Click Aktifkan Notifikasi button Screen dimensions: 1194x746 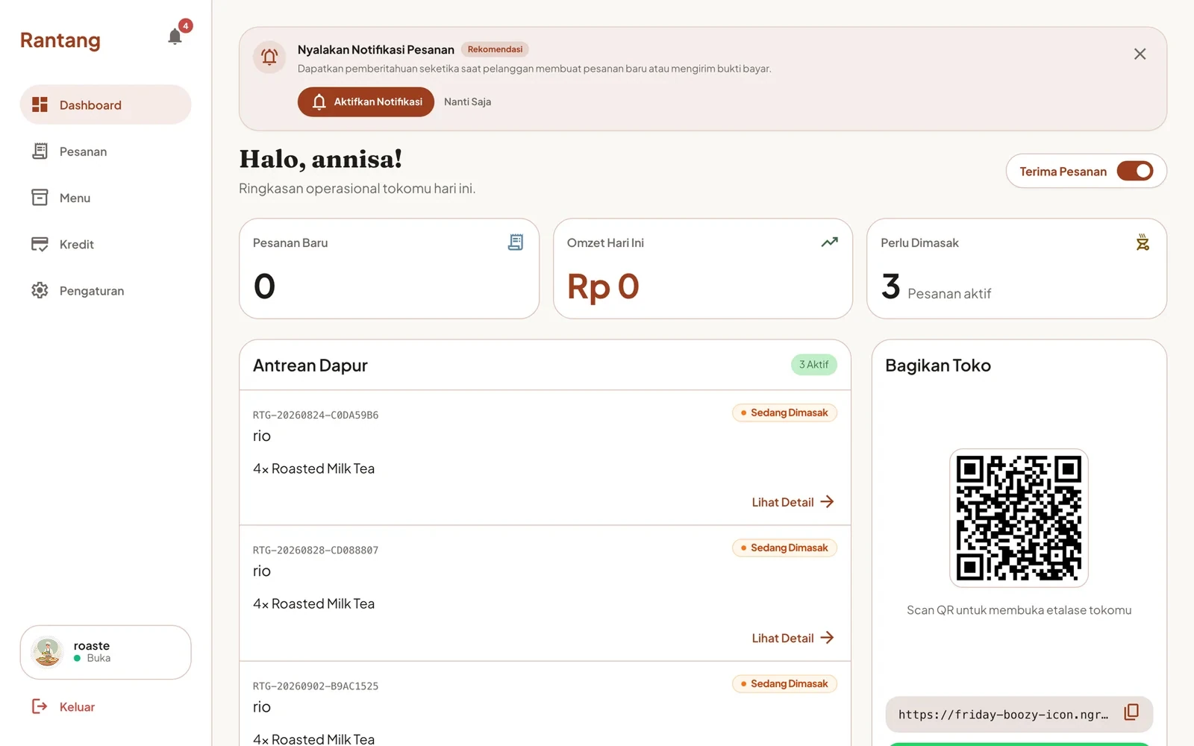pyautogui.click(x=366, y=102)
